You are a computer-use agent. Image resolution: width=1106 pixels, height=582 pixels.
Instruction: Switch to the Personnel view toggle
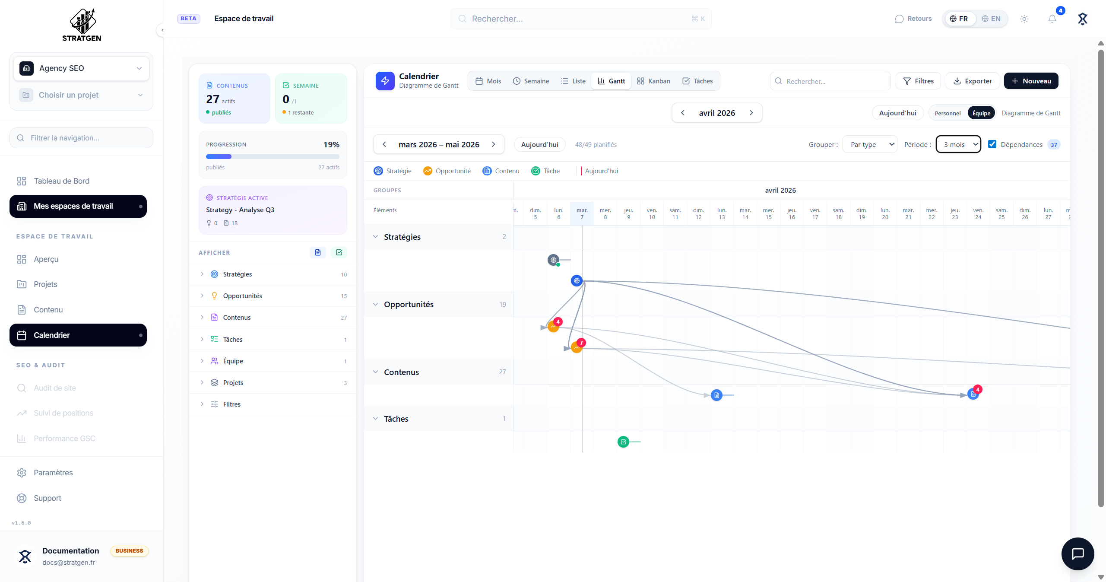pyautogui.click(x=948, y=113)
